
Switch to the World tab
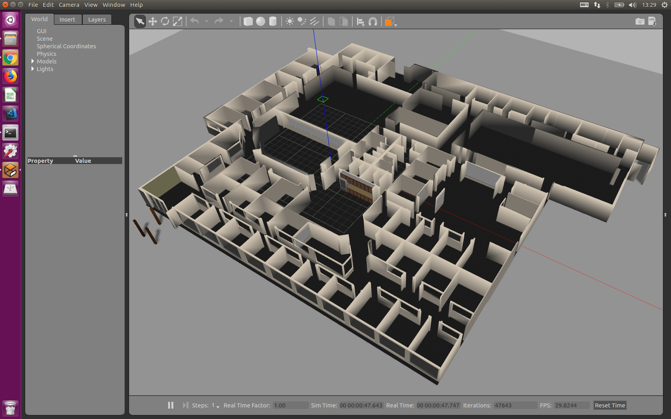click(40, 19)
